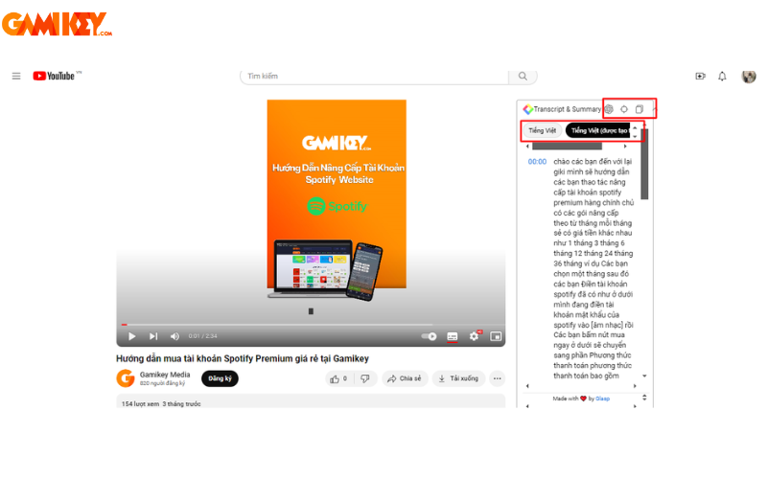This screenshot has width=767, height=479.
Task: Open the player settings gear menu
Action: (474, 336)
